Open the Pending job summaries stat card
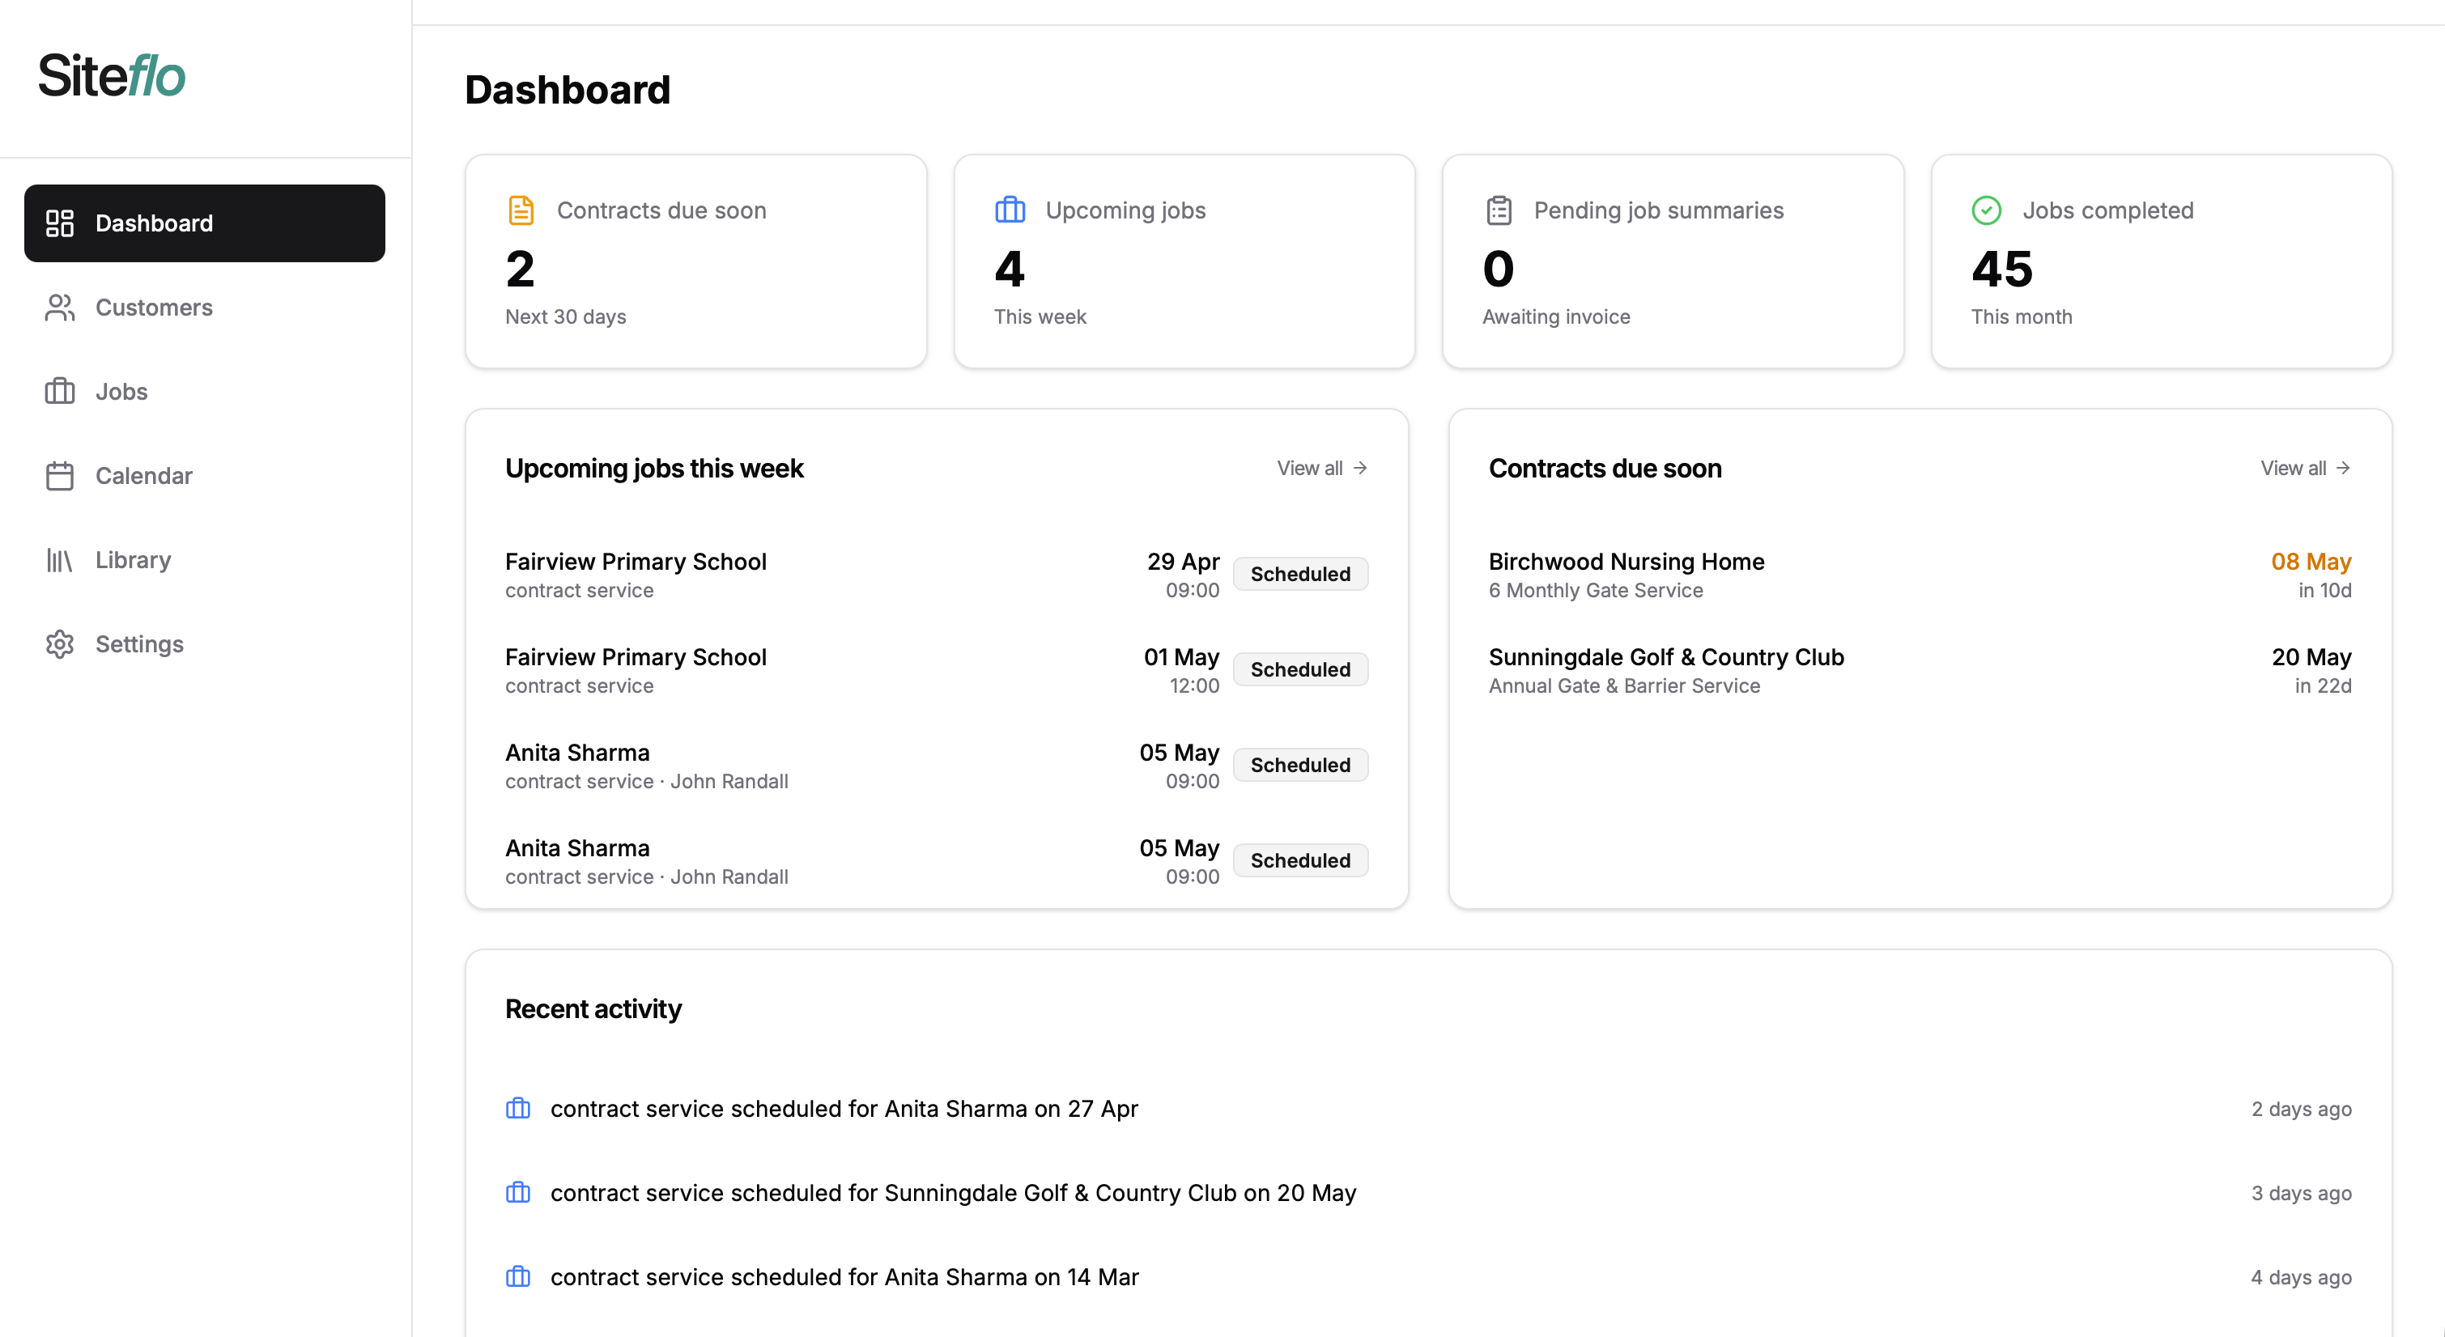The height and width of the screenshot is (1337, 2445). pos(1673,261)
